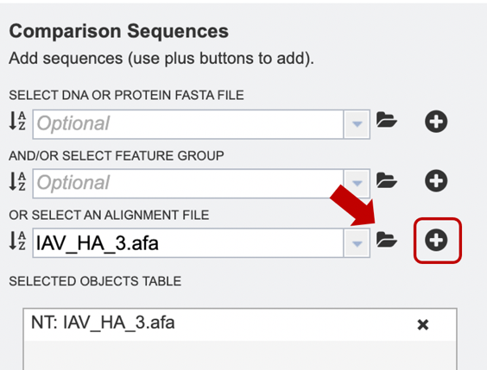This screenshot has width=487, height=370.
Task: Click the IAV_HA_3.afa alignment file field
Action: [x=188, y=243]
